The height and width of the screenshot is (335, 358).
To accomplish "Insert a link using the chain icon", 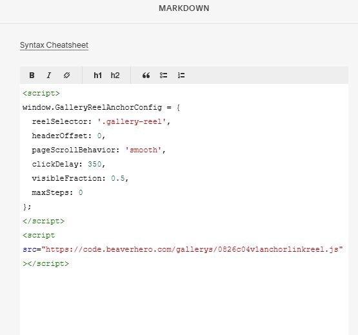I will pyautogui.click(x=66, y=75).
